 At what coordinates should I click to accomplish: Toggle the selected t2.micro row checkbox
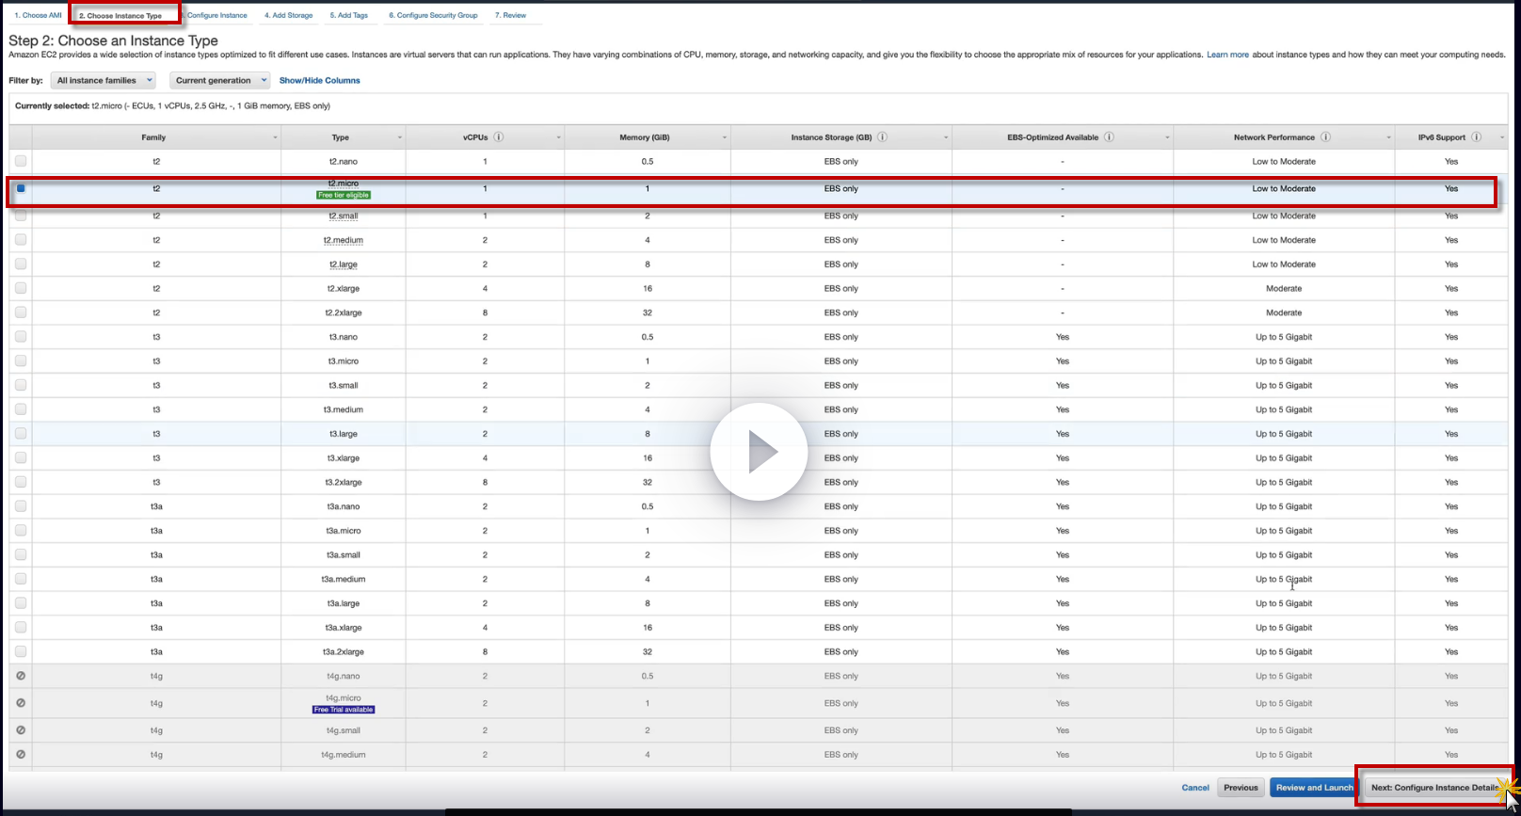click(x=21, y=188)
